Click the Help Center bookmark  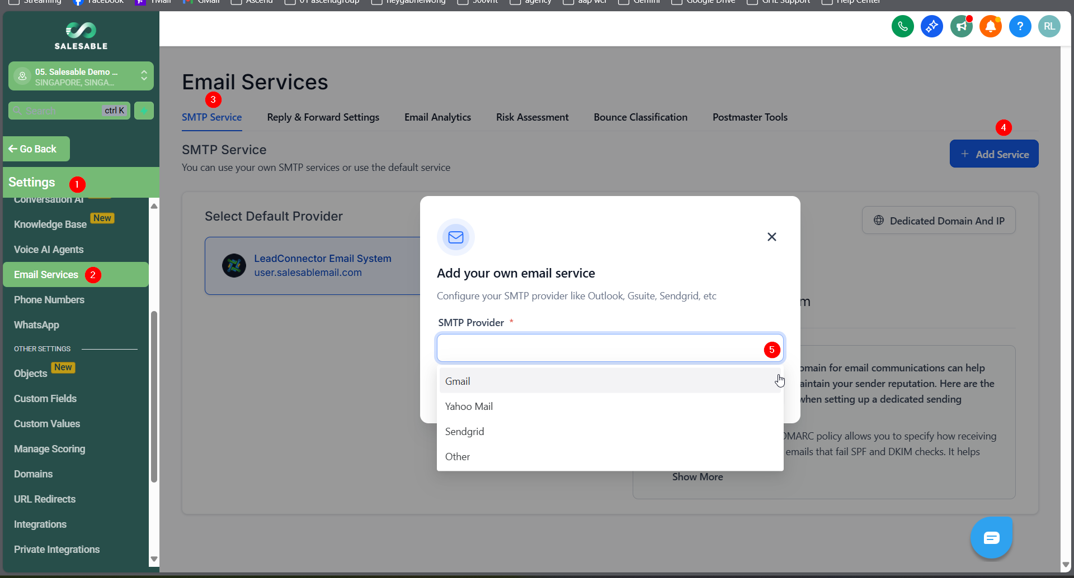pos(851,2)
